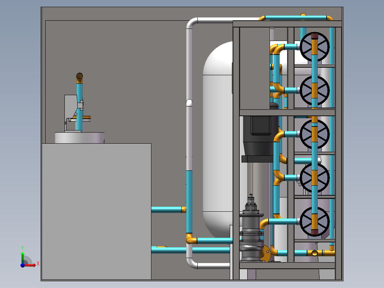Select the middle of the five handwheels
Viewport: 384px width, 288px height.
[315, 134]
